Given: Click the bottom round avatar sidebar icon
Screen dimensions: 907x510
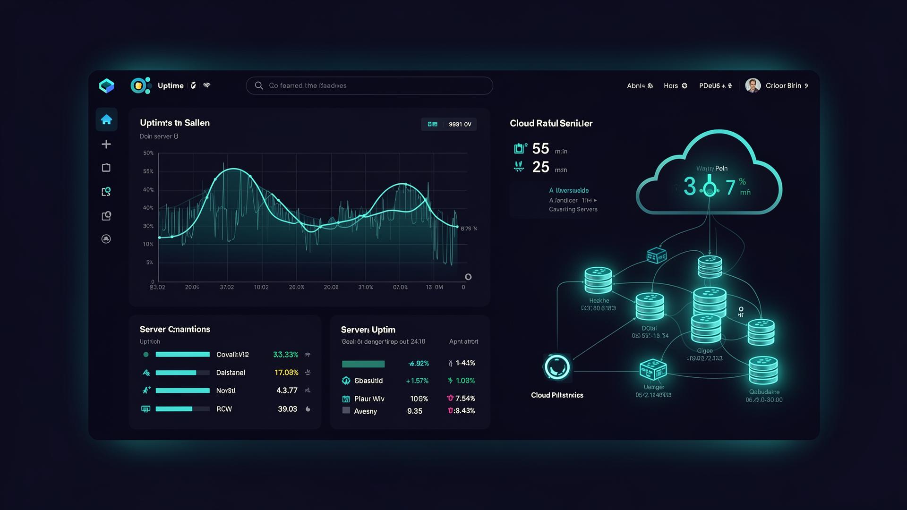Looking at the screenshot, I should [106, 239].
